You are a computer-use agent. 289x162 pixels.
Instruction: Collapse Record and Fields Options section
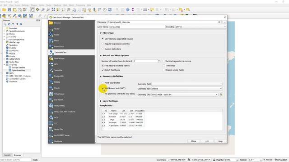tap(101, 55)
